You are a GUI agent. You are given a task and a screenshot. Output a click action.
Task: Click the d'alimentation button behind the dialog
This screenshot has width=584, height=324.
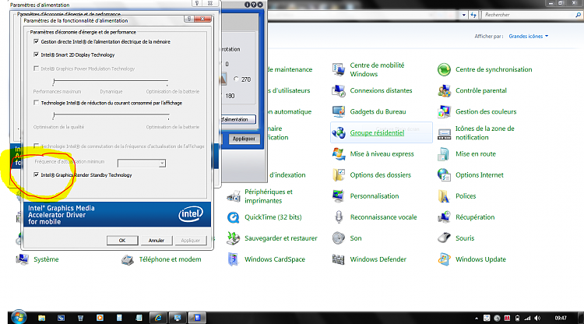point(238,119)
